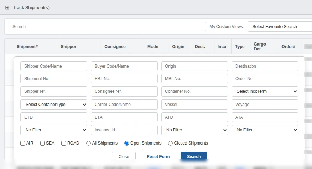Focus the ETA date field

point(124,117)
